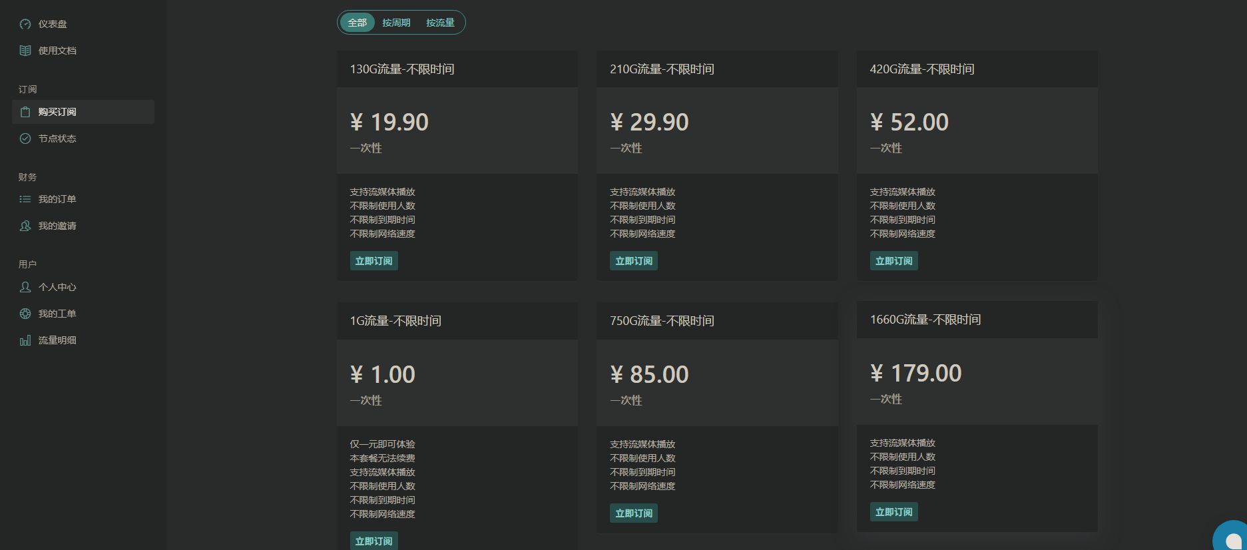Click the 420G流量-不限时间 title
Viewport: 1247px width, 550px height.
point(922,69)
